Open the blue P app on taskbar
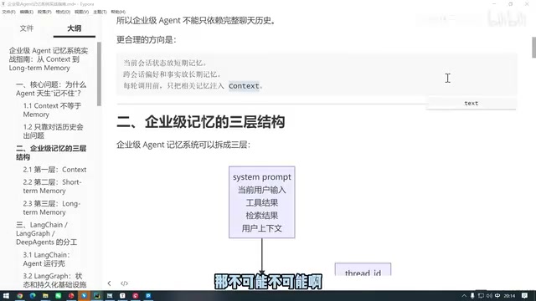 [x=148, y=295]
